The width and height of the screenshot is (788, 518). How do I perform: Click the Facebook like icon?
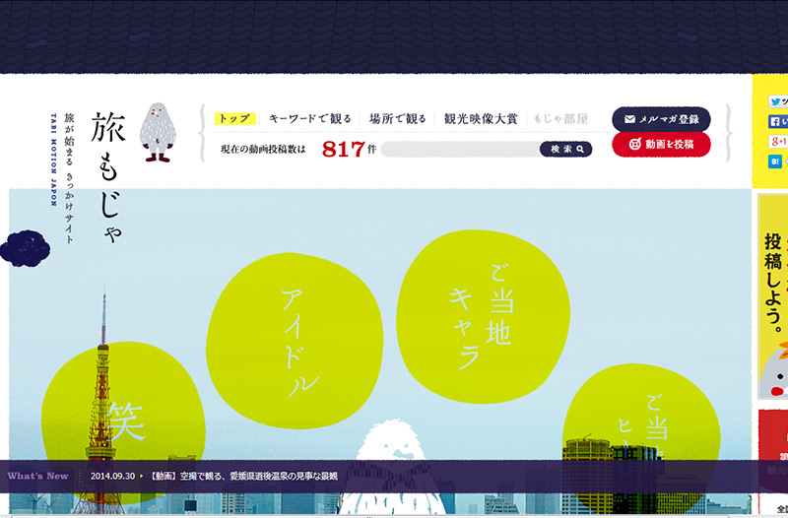pos(776,122)
